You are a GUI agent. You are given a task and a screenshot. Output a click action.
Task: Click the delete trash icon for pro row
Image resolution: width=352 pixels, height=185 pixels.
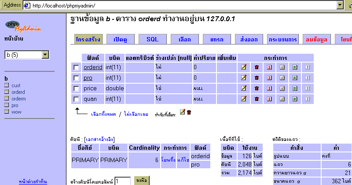pyautogui.click(x=257, y=78)
